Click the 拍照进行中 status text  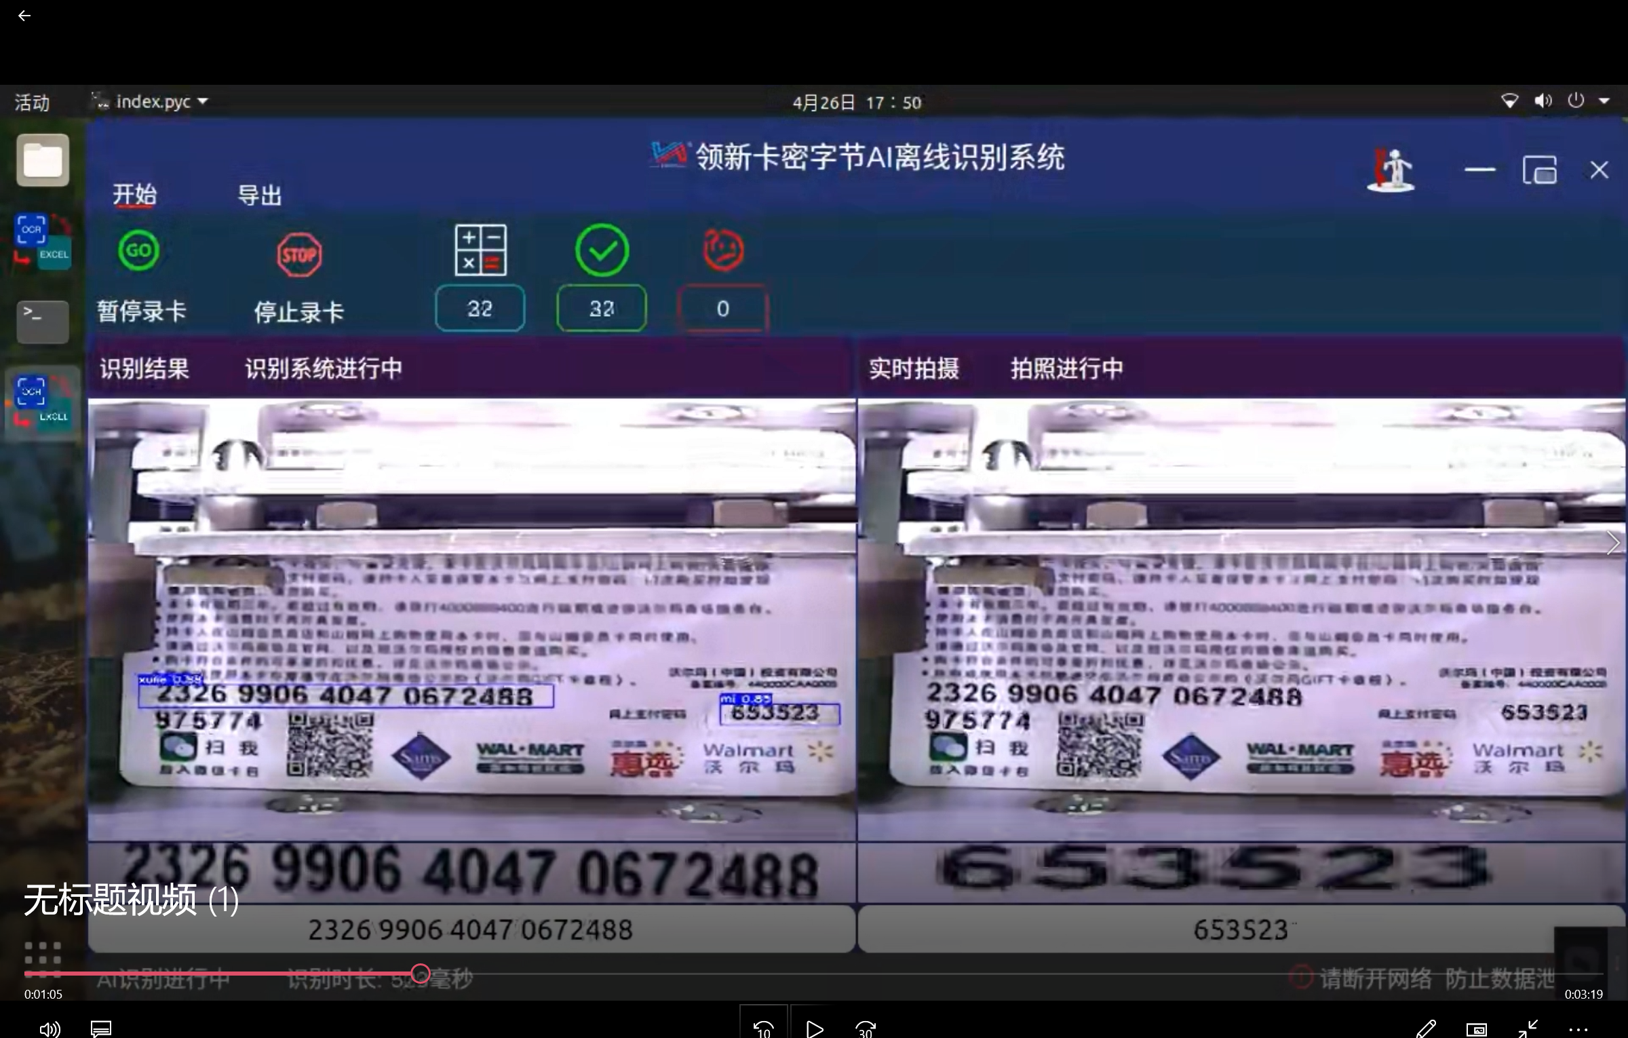click(1066, 368)
